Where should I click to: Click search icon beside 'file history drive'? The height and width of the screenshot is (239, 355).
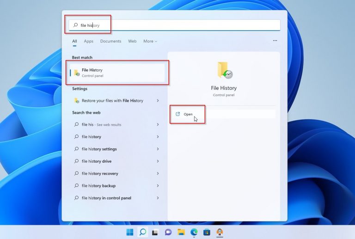pyautogui.click(x=77, y=161)
